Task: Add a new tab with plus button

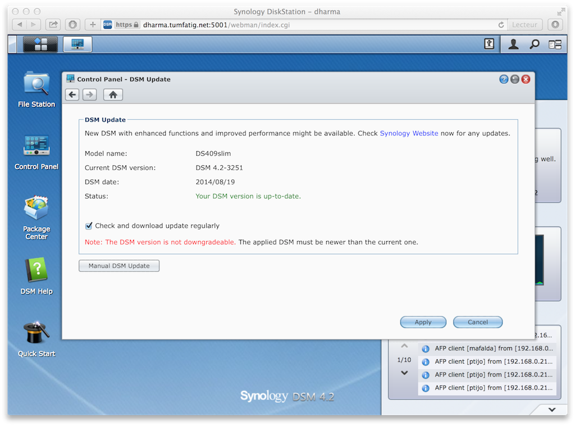Action: pyautogui.click(x=93, y=25)
